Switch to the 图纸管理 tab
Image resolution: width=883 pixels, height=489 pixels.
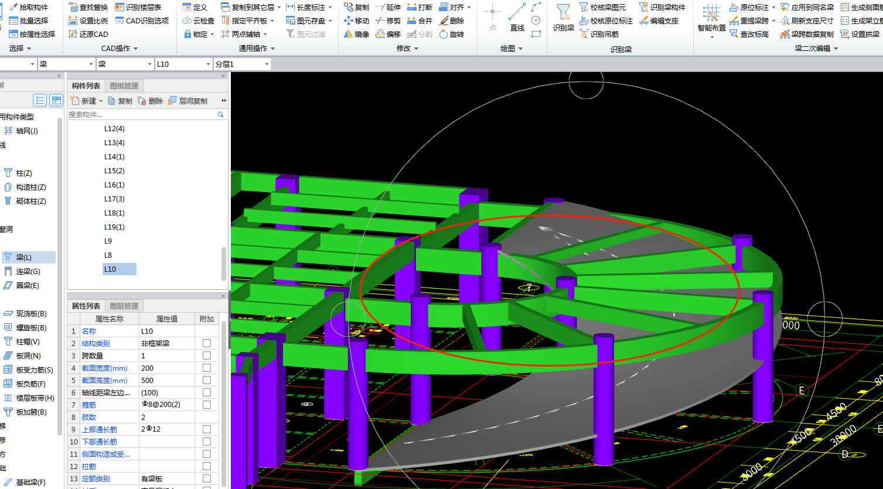[x=124, y=86]
